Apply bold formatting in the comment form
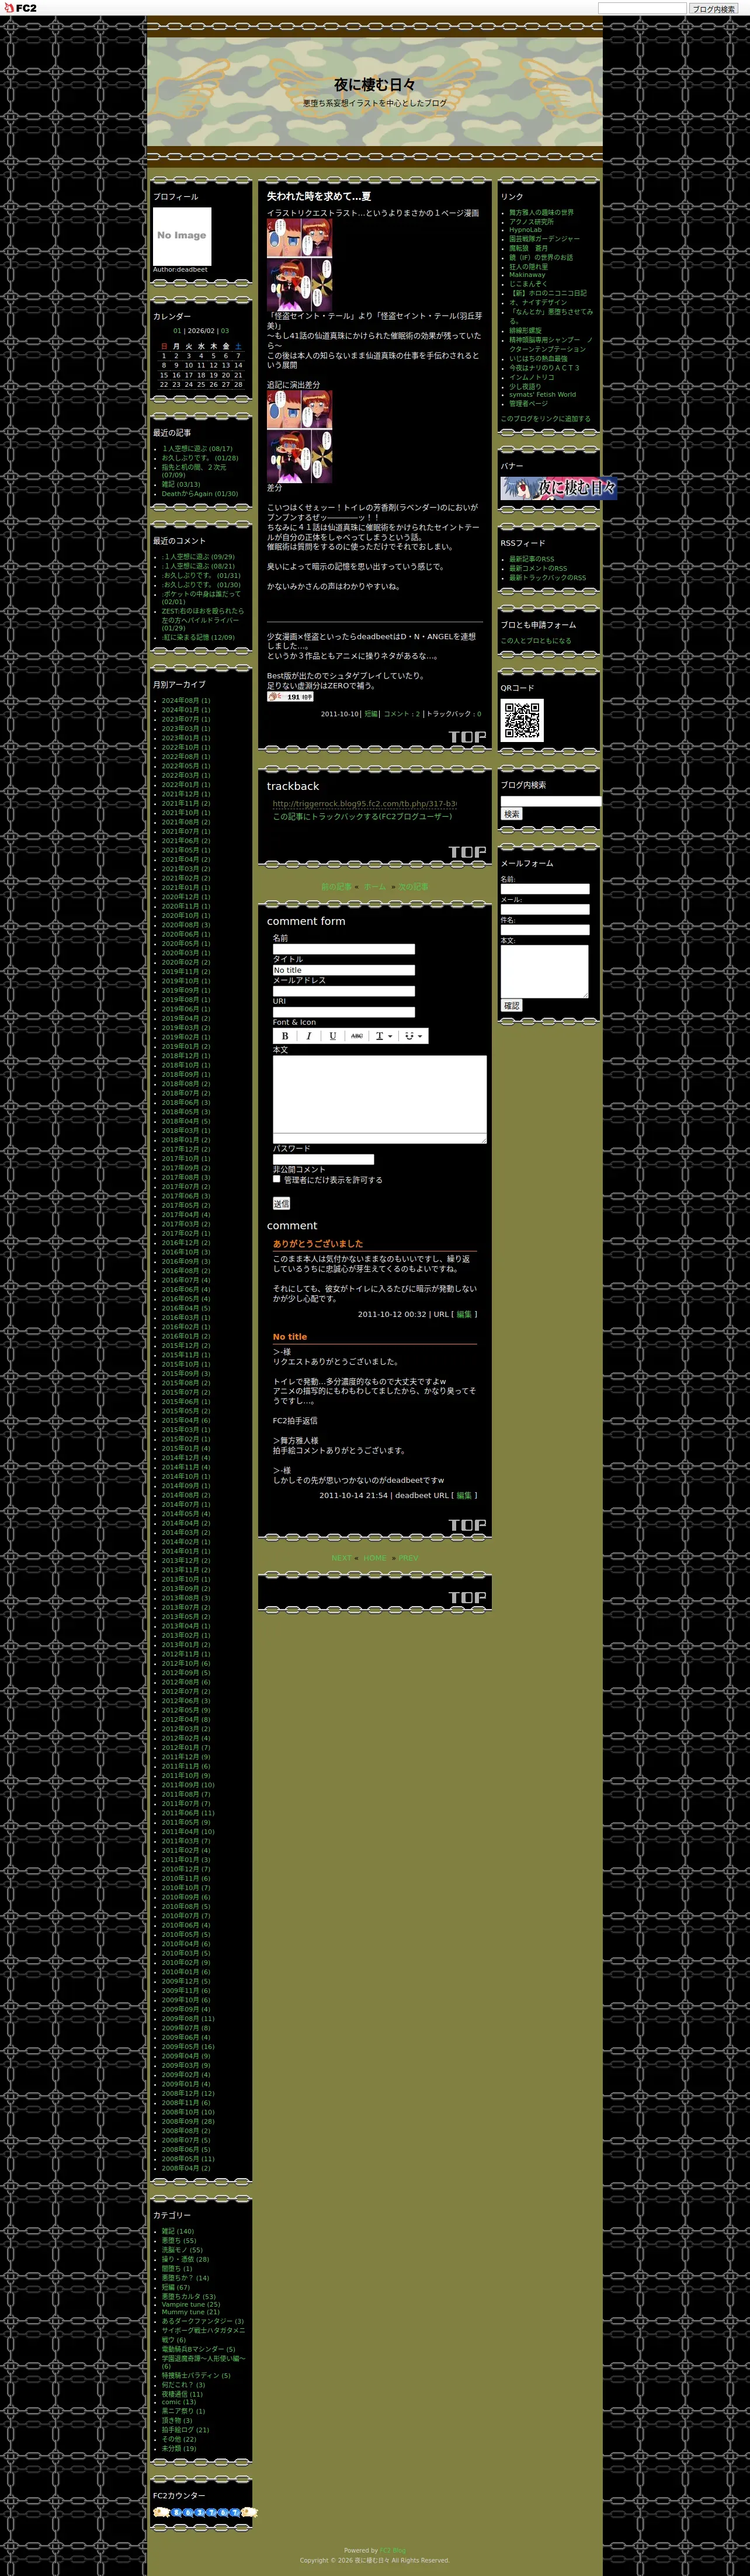The image size is (750, 2576). (x=285, y=1036)
